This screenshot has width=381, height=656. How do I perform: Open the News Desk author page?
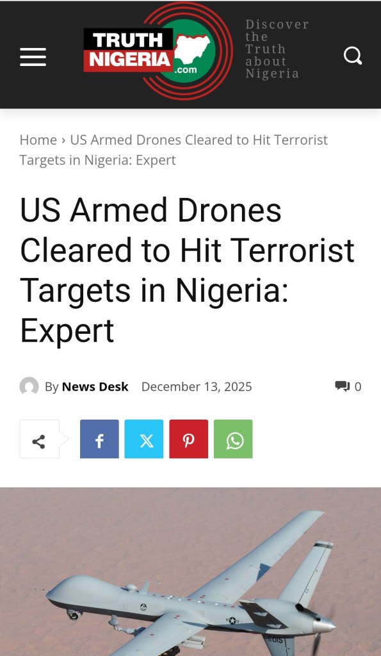click(95, 386)
